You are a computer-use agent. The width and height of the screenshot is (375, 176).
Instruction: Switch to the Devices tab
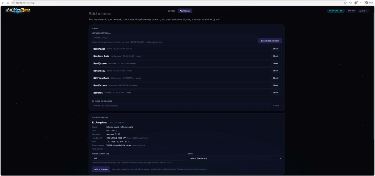(172, 11)
